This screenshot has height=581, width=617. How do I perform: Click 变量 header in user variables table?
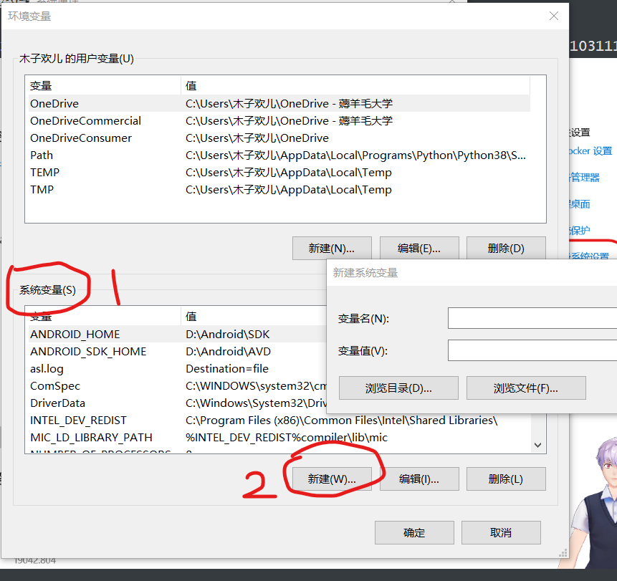[x=105, y=85]
